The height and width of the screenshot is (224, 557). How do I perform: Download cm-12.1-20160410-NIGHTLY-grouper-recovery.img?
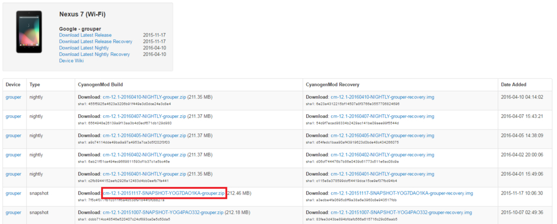tap(382, 97)
